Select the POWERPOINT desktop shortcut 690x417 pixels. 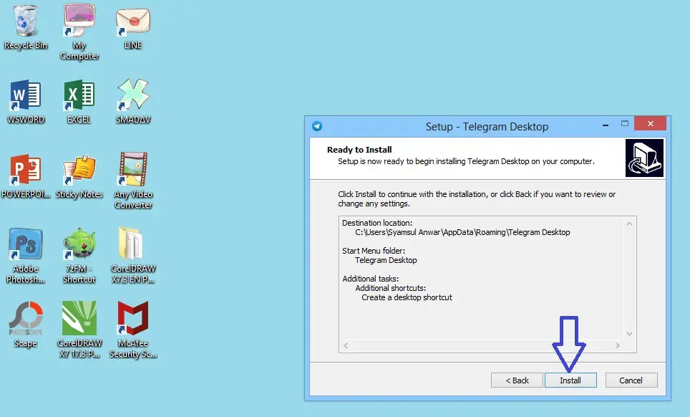click(26, 176)
